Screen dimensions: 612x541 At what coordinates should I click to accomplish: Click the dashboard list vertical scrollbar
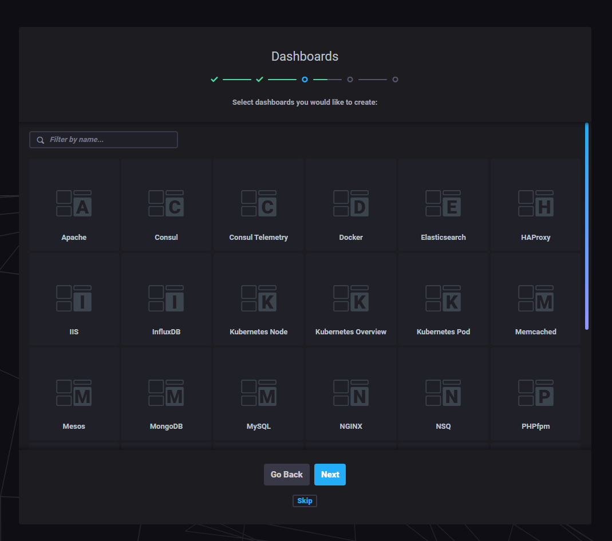586,226
